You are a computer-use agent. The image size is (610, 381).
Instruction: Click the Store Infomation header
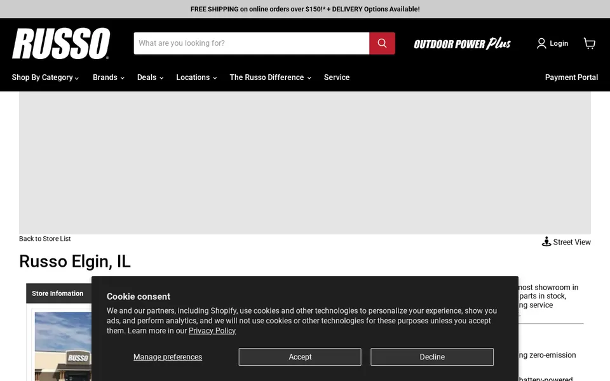58,293
